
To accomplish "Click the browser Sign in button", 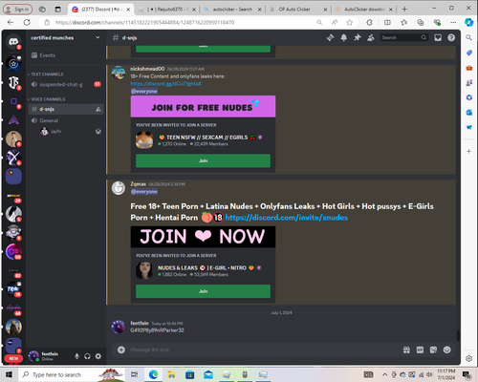I will [18, 10].
